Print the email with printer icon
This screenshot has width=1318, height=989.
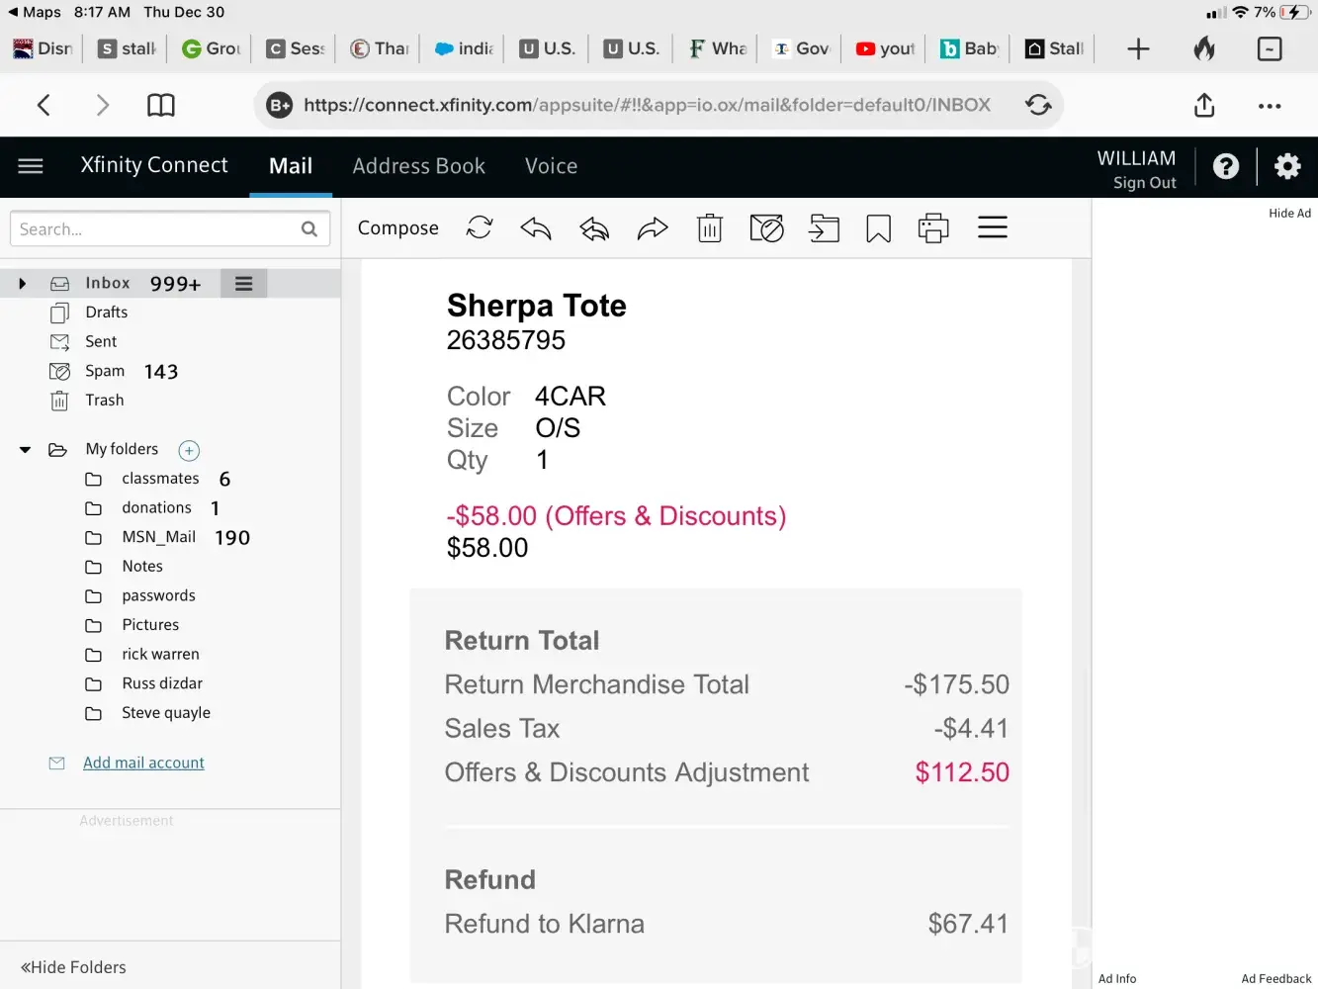(x=932, y=228)
